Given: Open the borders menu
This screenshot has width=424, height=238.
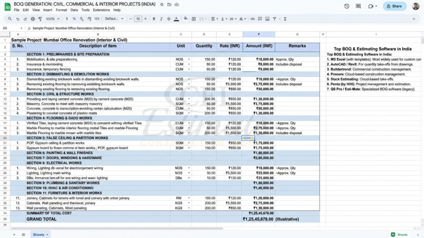Looking at the screenshot, I should pyautogui.click(x=194, y=19).
